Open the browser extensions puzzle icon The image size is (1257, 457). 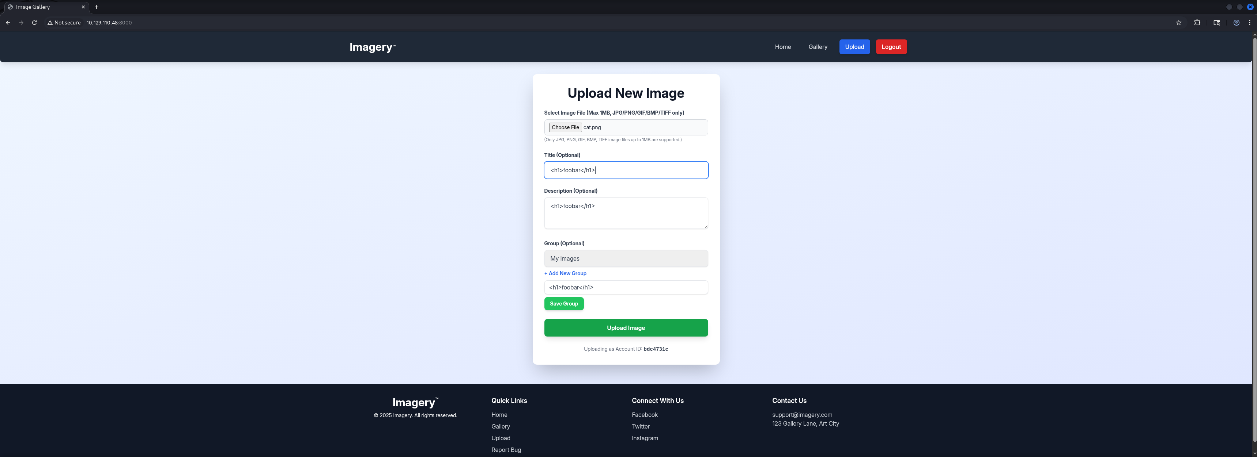click(x=1197, y=22)
